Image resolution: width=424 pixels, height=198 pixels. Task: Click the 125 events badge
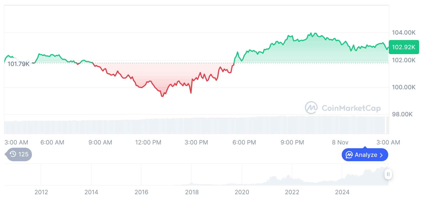click(19, 154)
